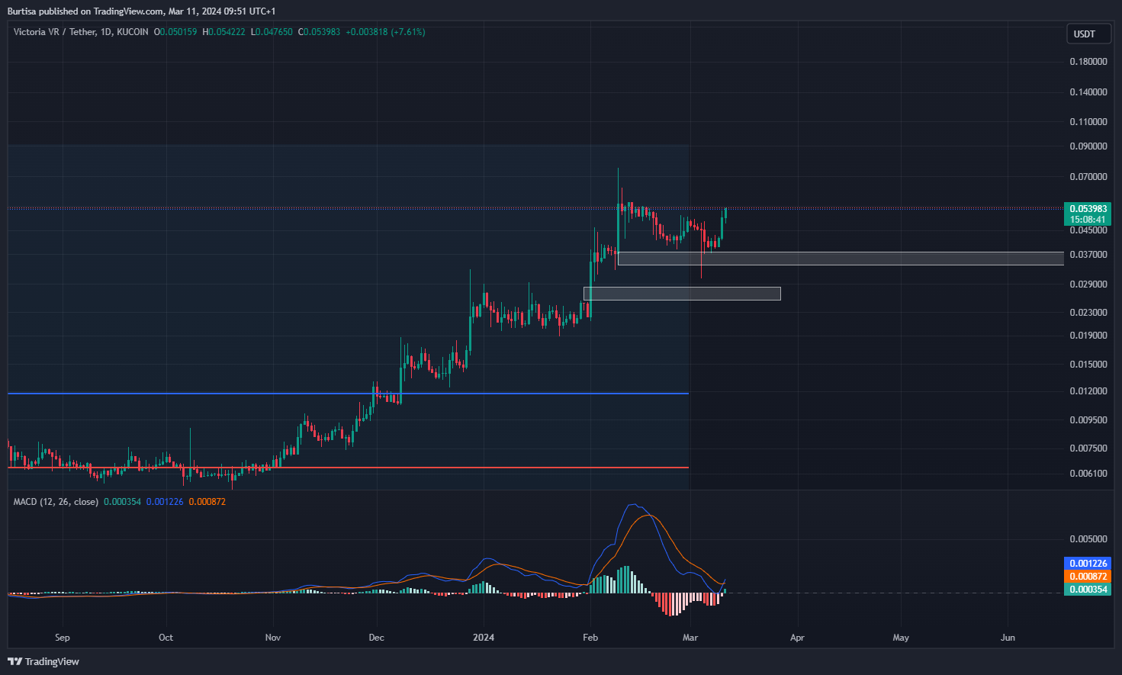Click the 0.090000 price axis label
Image resolution: width=1122 pixels, height=675 pixels.
1088,146
